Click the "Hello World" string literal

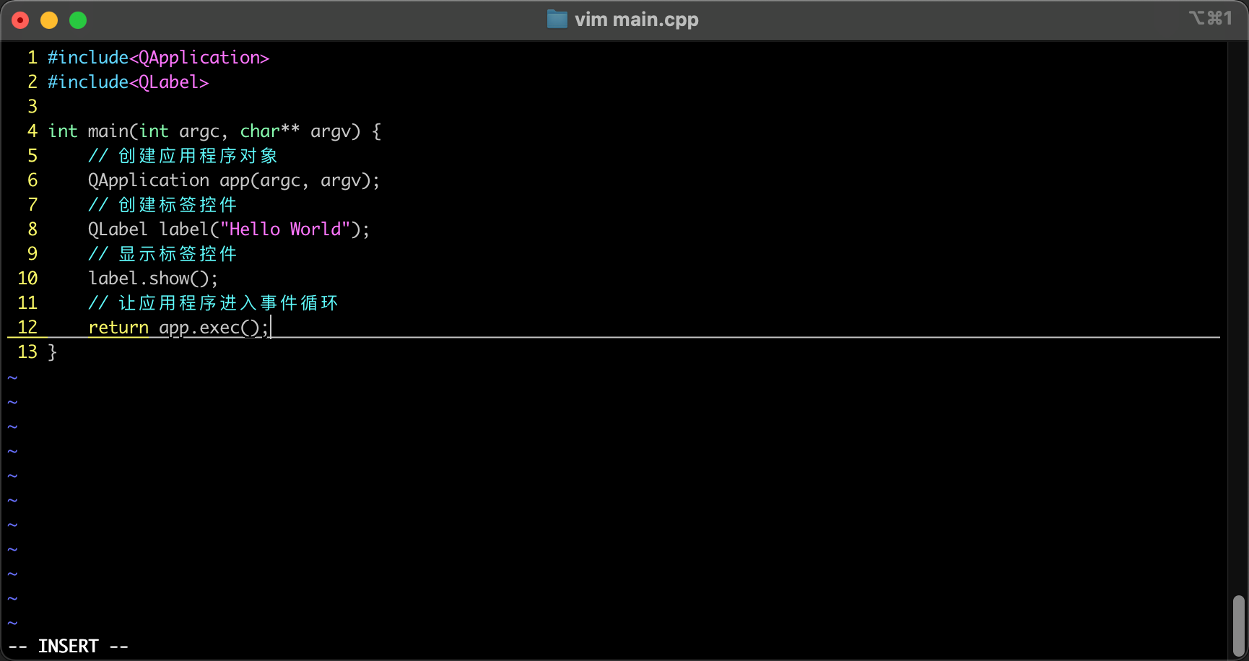(285, 229)
